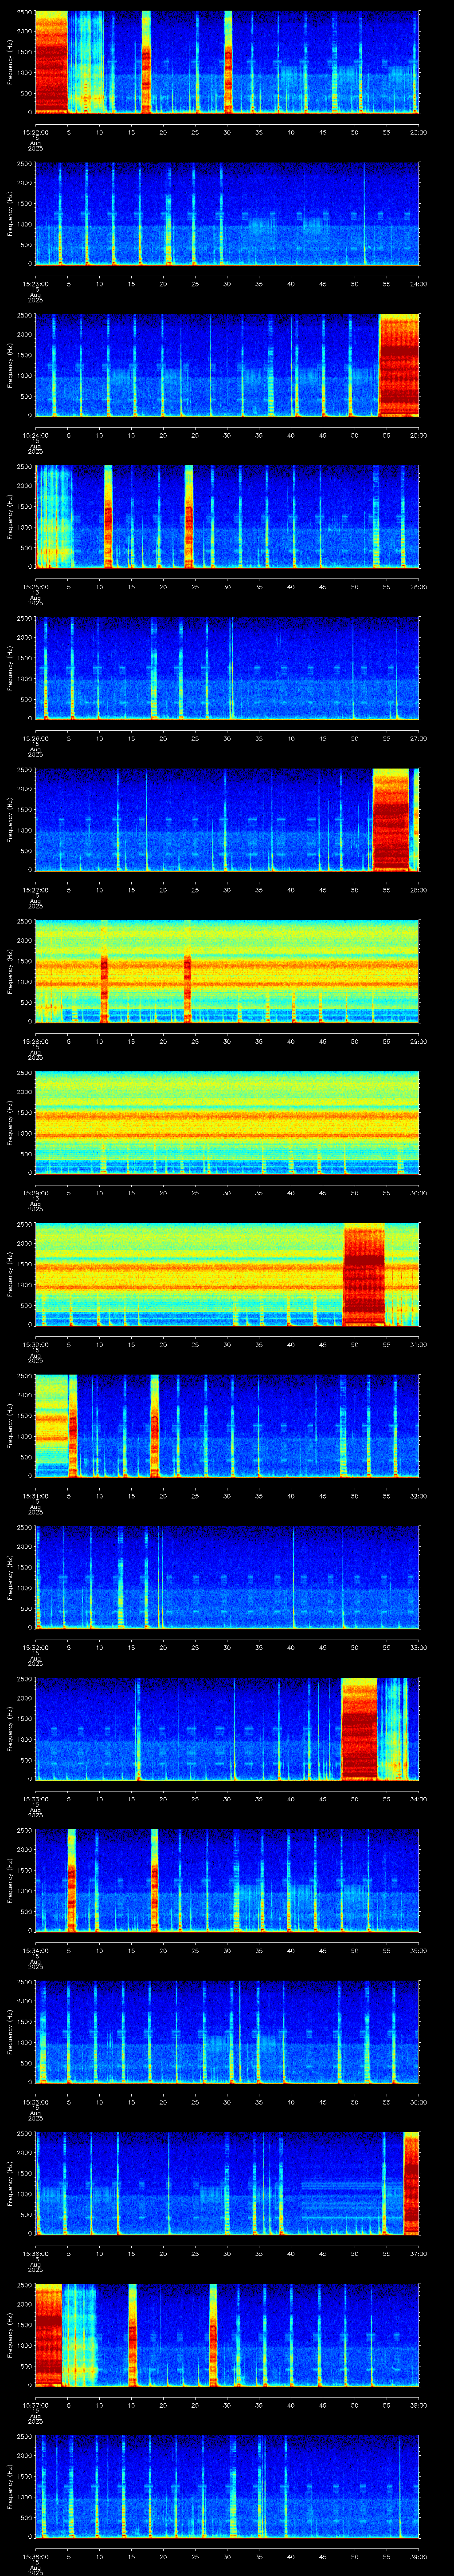The height and width of the screenshot is (2576, 454).
Task: Click the 15:37:00 start time label
Action: (x=35, y=2404)
